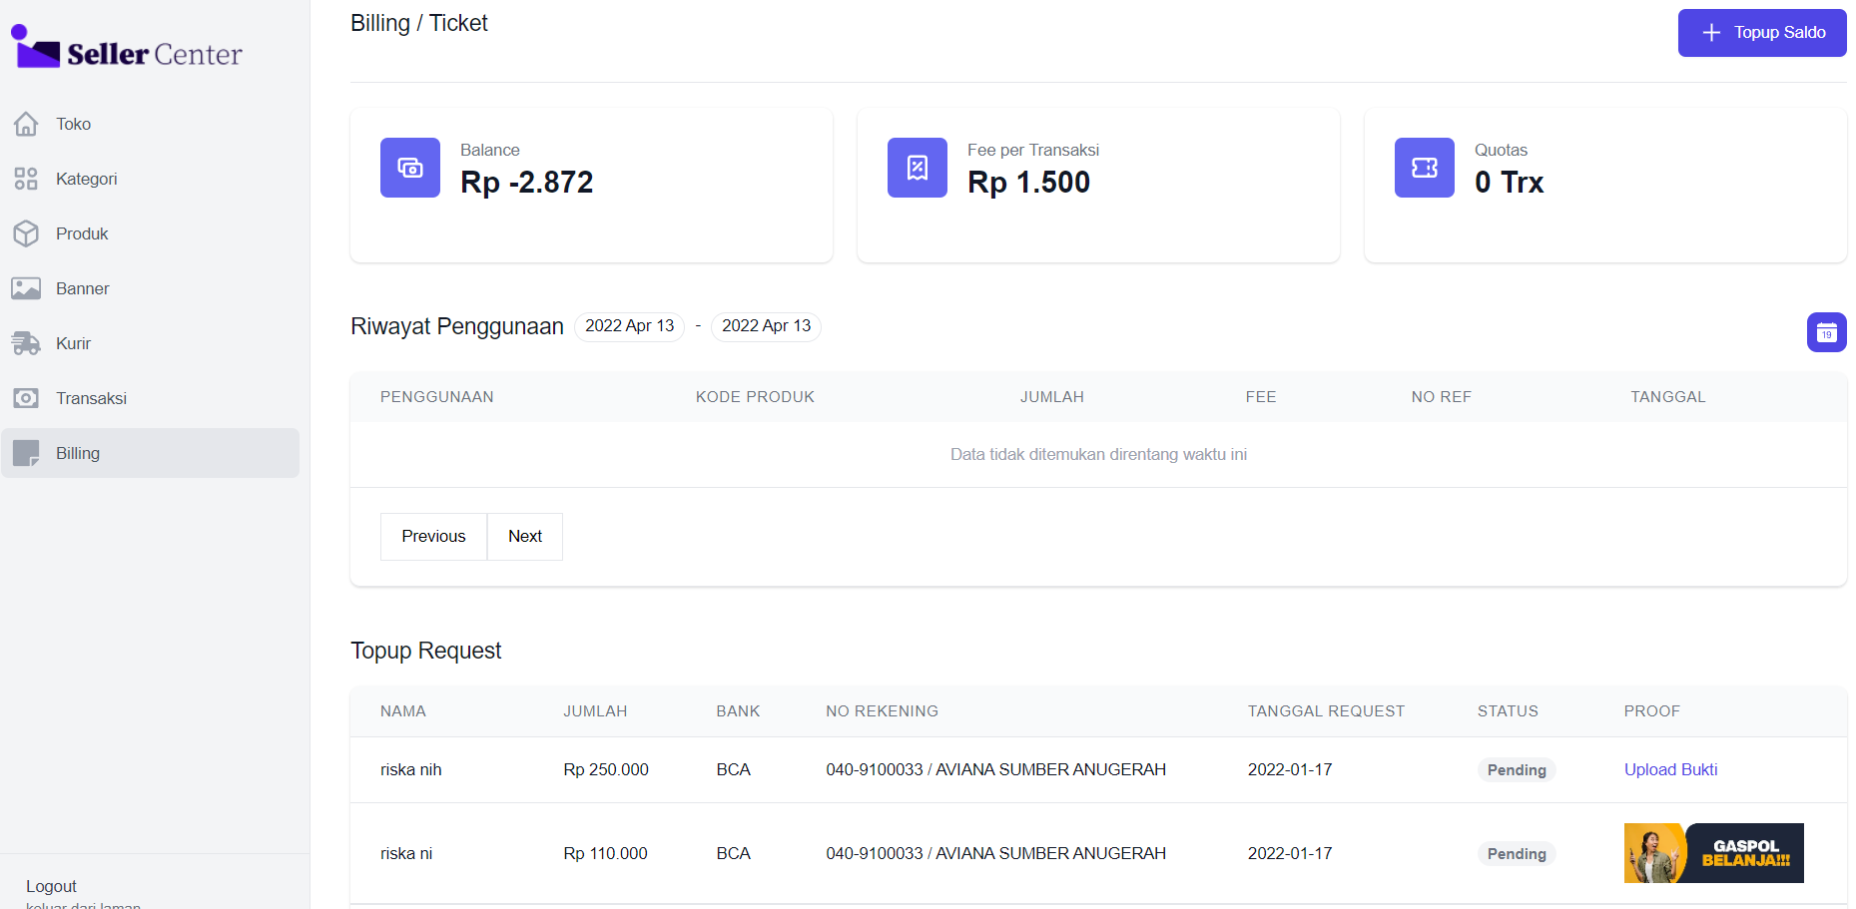Open the start date 2022 Apr 13 picker
This screenshot has width=1856, height=909.
tap(629, 326)
